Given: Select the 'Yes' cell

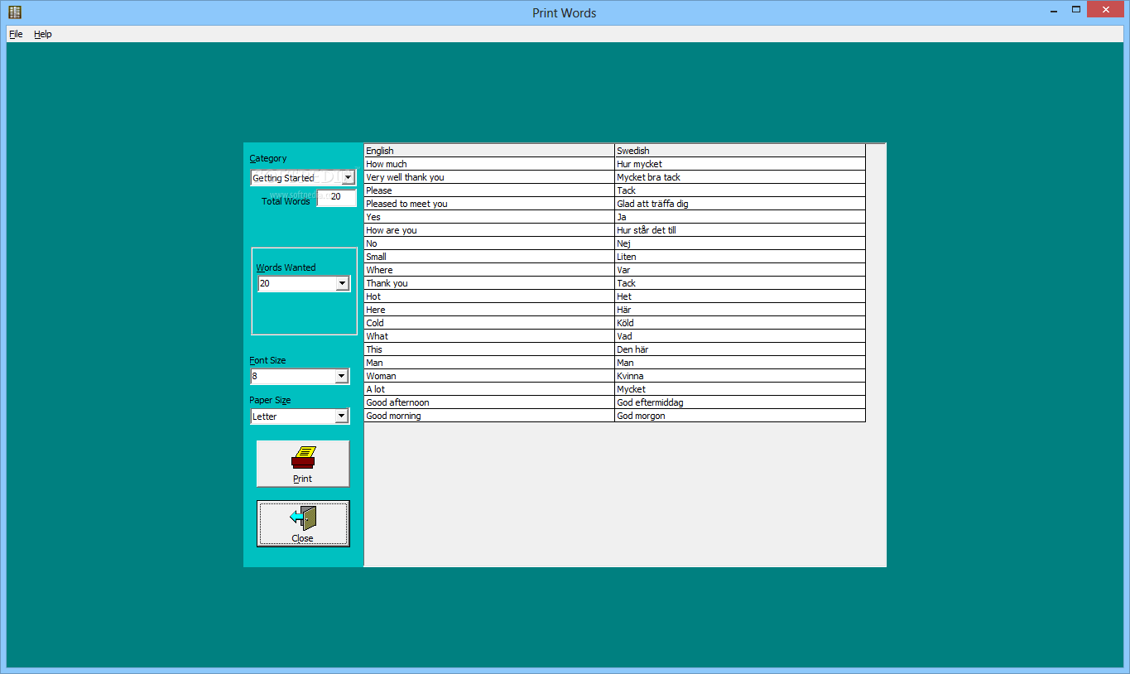Looking at the screenshot, I should point(489,217).
